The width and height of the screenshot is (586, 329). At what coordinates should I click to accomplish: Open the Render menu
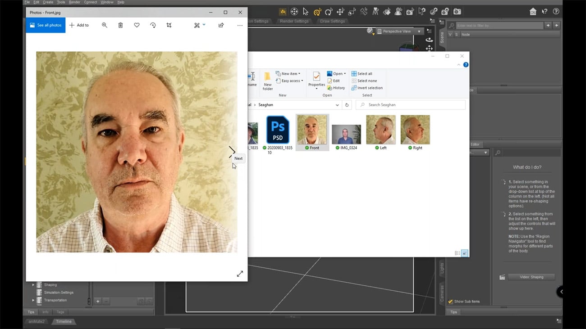point(74,2)
